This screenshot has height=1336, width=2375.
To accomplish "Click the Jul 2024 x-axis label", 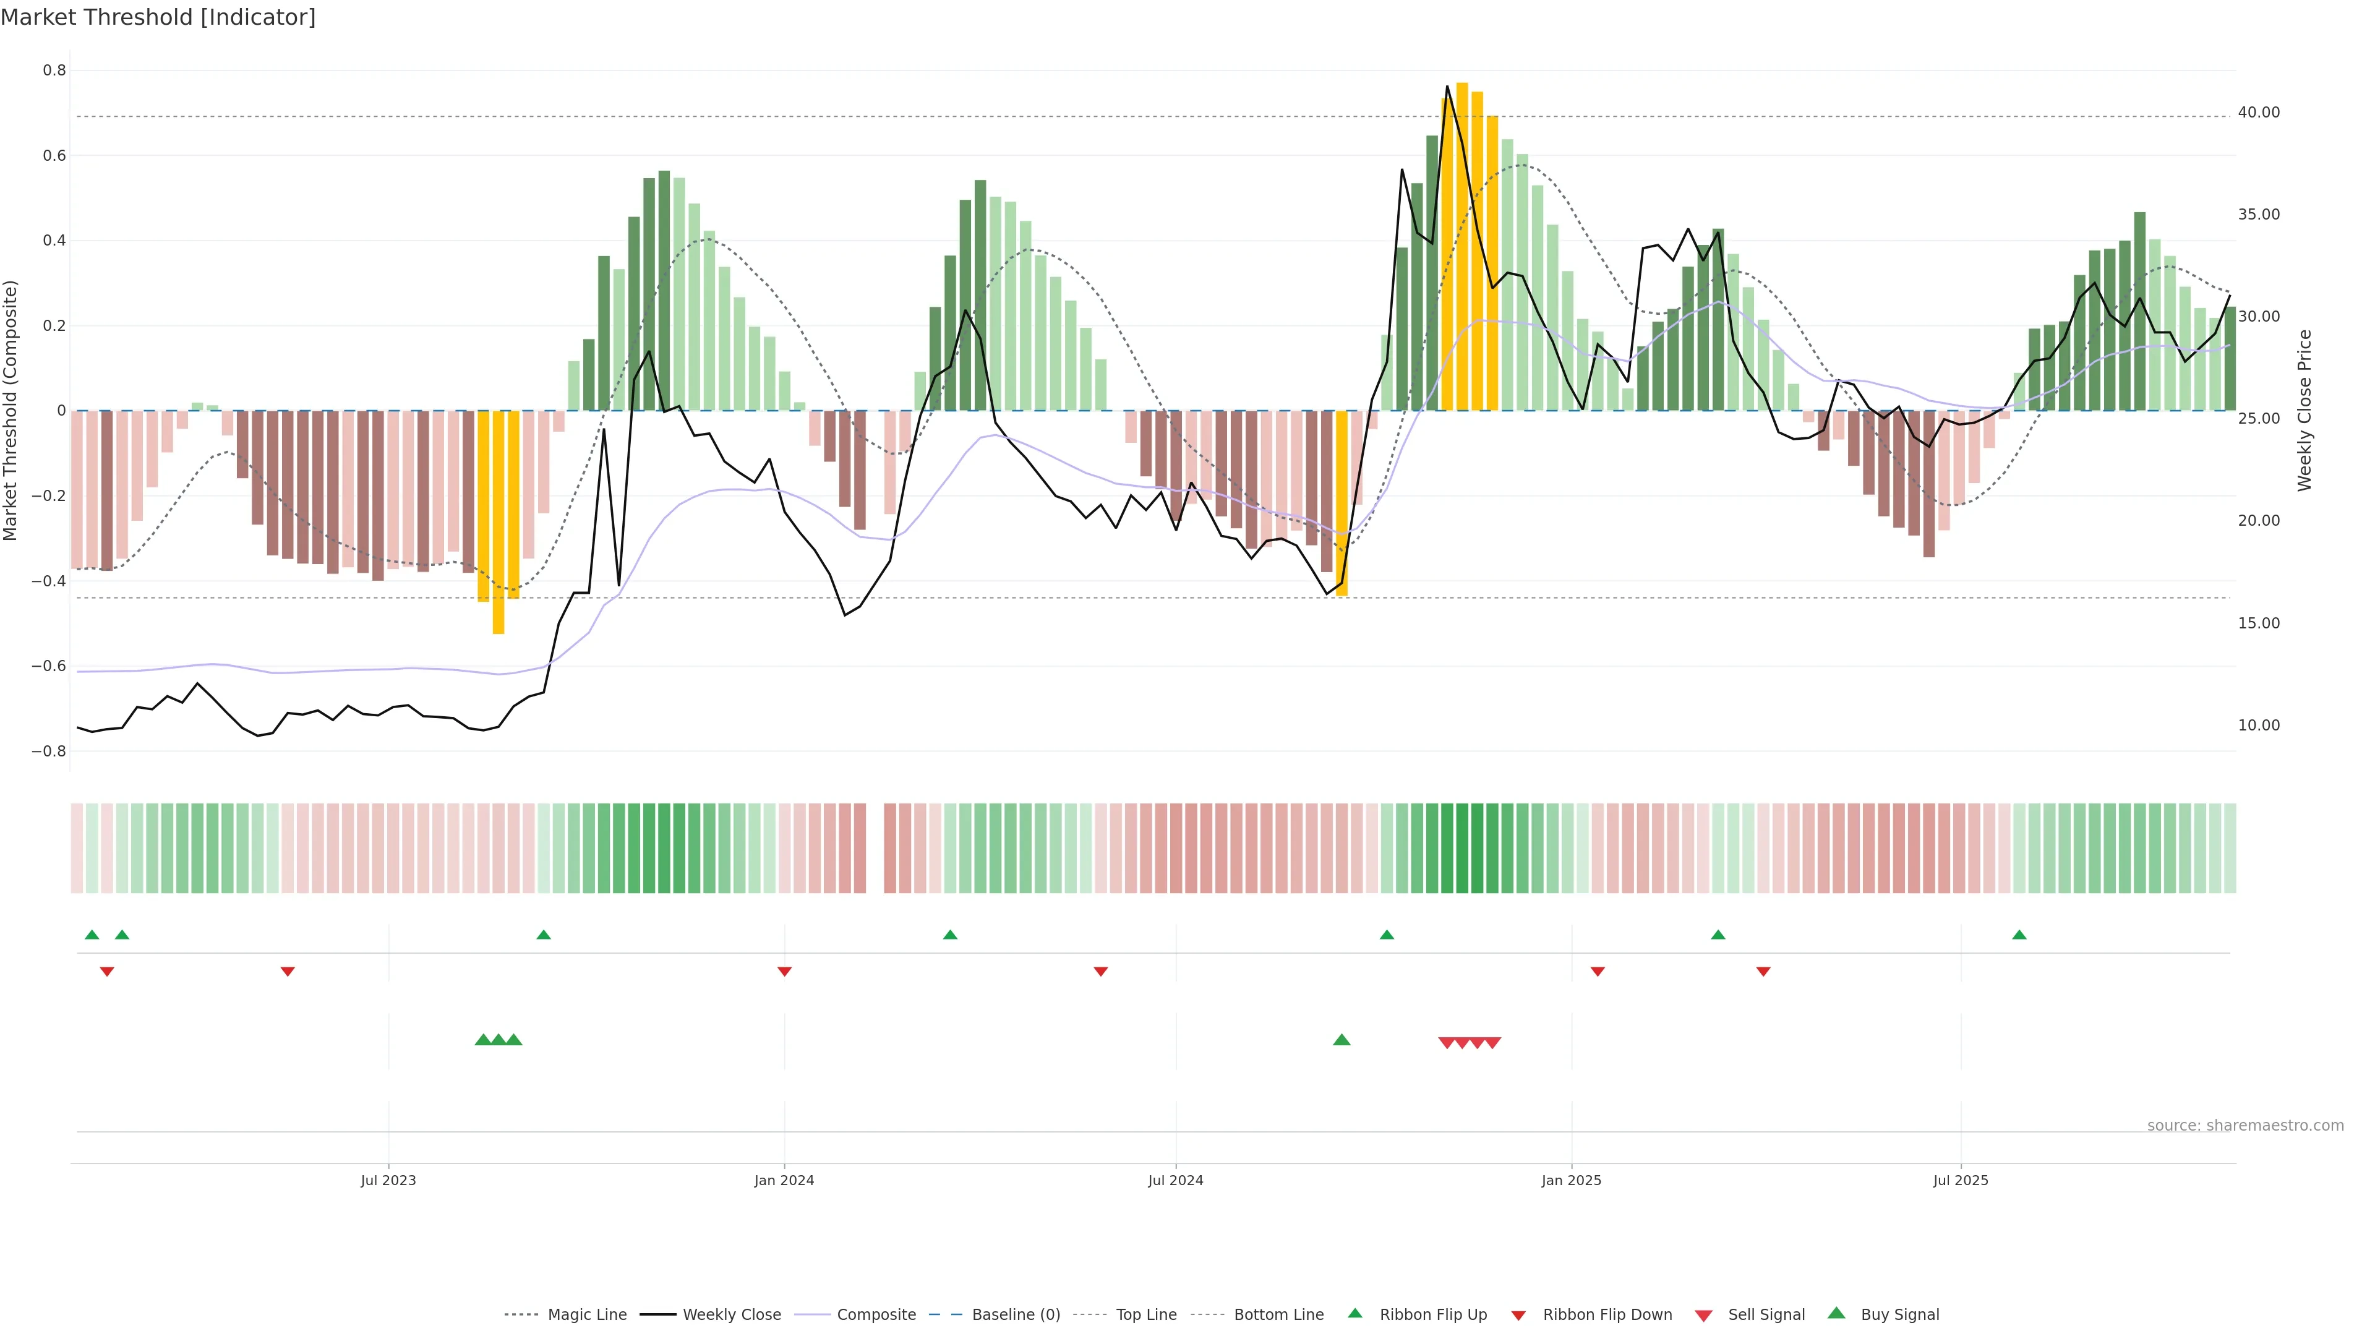I will [1176, 1180].
